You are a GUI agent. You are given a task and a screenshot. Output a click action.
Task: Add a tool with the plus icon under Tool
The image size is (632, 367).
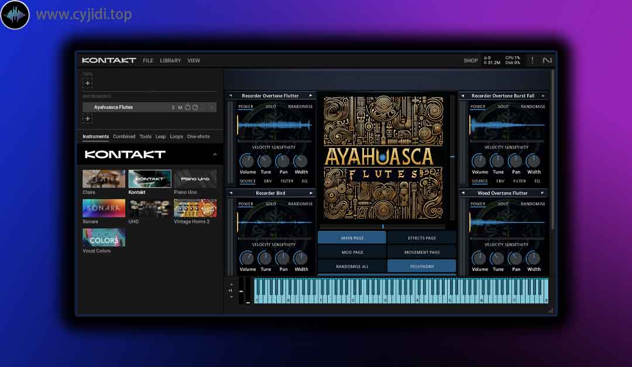87,84
